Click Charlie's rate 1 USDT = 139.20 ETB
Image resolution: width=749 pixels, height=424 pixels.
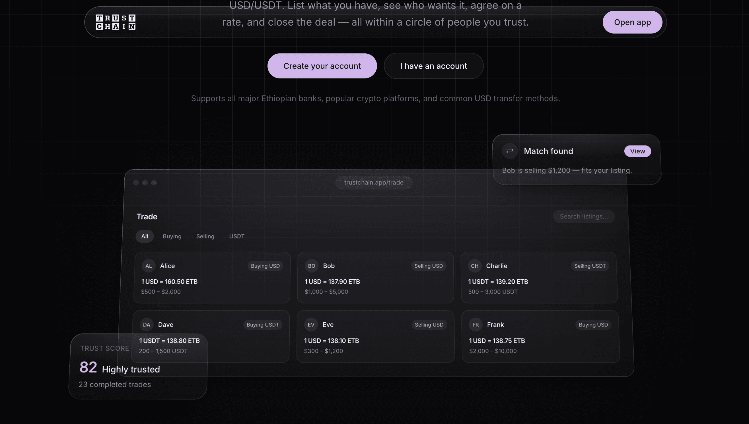[x=498, y=282]
